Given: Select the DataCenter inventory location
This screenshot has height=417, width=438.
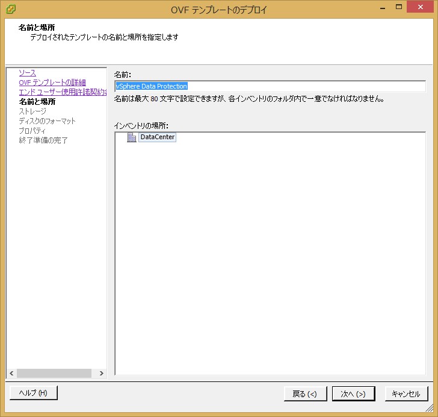Looking at the screenshot, I should click(x=157, y=137).
